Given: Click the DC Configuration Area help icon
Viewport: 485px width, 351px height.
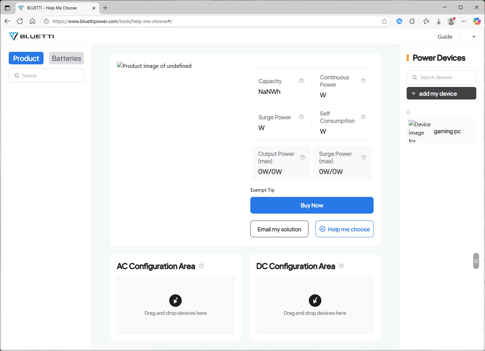Looking at the screenshot, I should [341, 266].
